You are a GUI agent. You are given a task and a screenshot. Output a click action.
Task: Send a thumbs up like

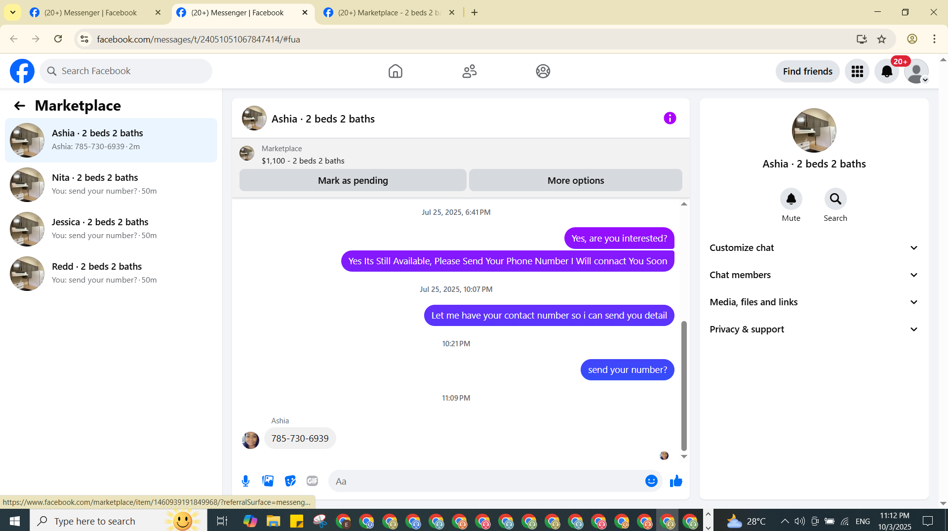tap(676, 481)
